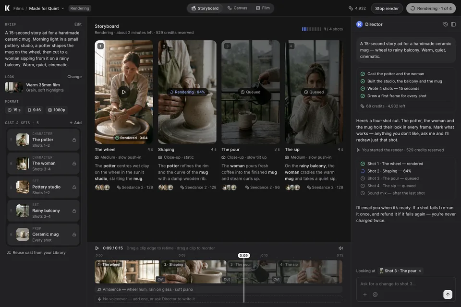Click Add in Cast & Sets
The height and width of the screenshot is (307, 461).
pos(75,123)
